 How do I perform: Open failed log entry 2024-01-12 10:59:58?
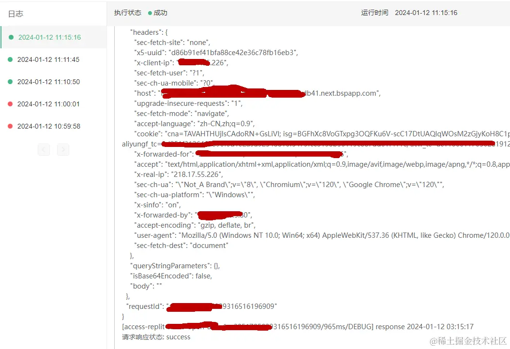(54, 126)
